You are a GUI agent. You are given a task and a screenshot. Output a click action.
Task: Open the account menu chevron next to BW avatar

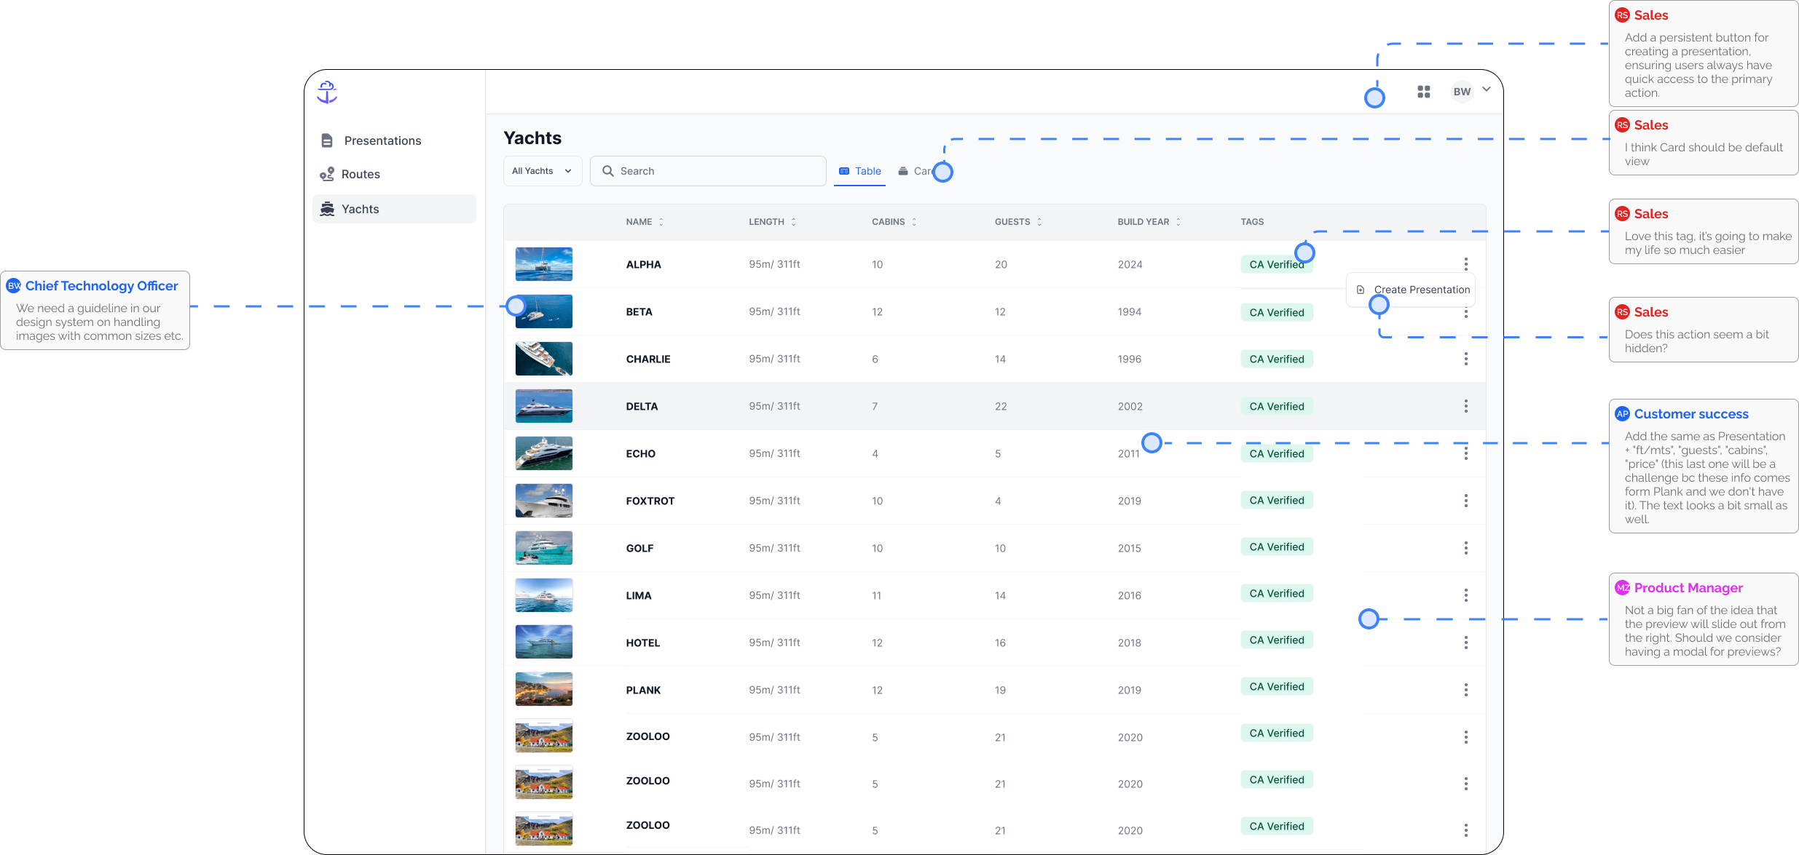point(1487,91)
